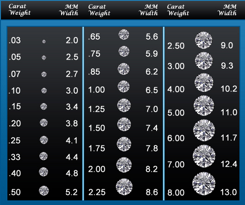Select the 6.5 mm width value

coord(152,90)
